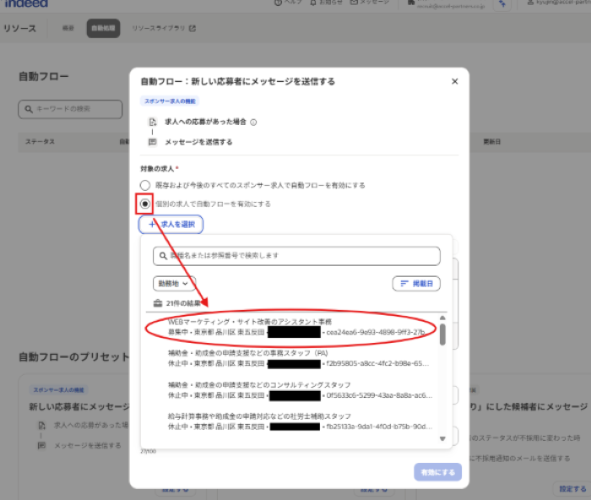Viewport: 591px width, 500px height.
Task: Click the external link icon by リソースライブラリ
Action: point(192,29)
